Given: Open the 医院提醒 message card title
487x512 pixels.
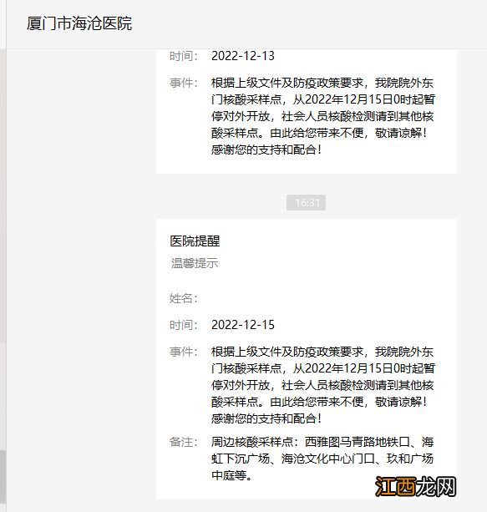Looking at the screenshot, I should [195, 241].
